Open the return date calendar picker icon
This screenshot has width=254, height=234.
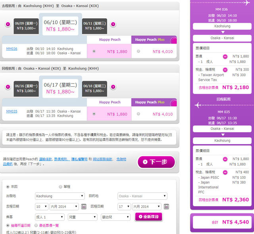pyautogui.click(x=166, y=207)
